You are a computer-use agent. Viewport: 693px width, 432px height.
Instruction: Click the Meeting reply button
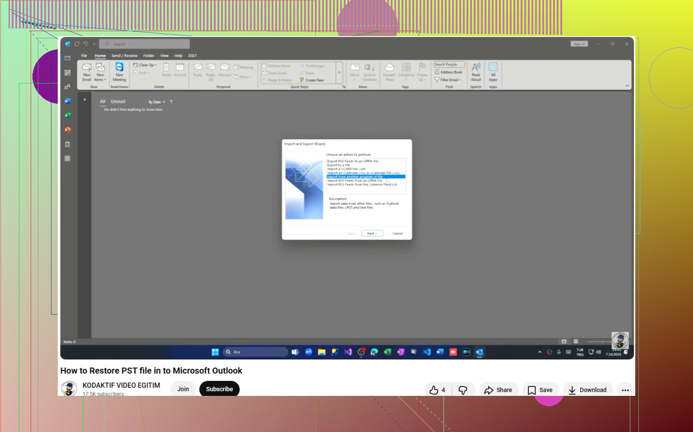244,67
